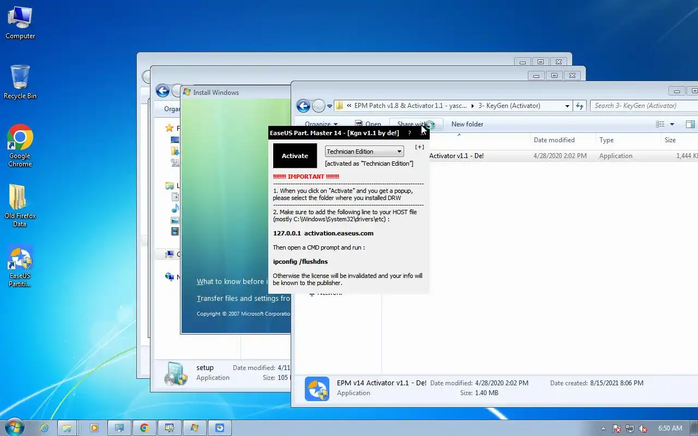Open the Windows Start menu orb
The height and width of the screenshot is (436, 698).
point(14,428)
